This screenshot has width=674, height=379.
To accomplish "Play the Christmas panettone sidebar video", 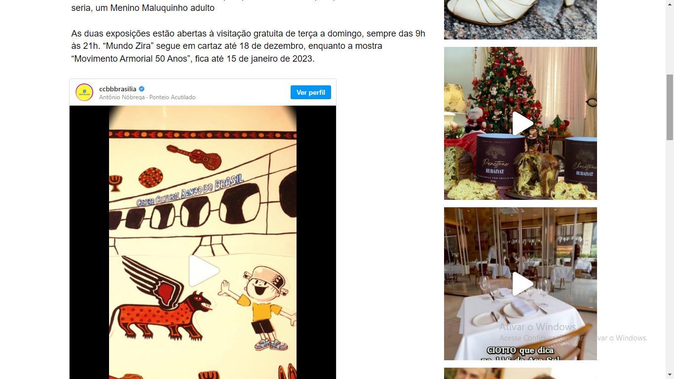I will click(521, 123).
